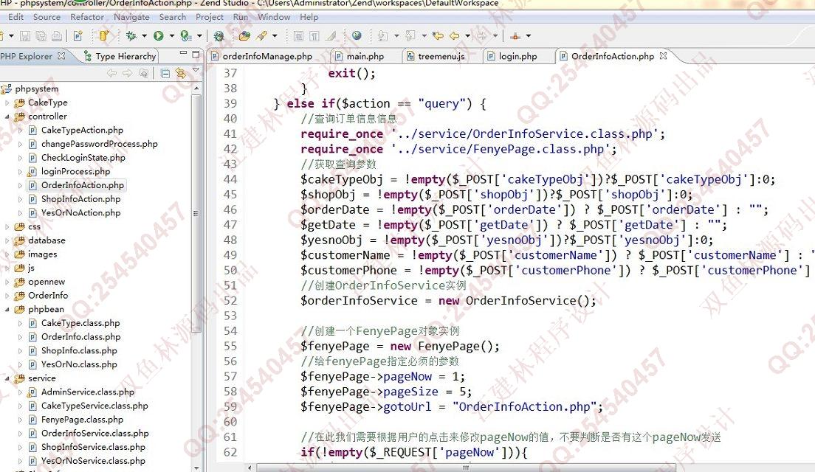Open the Project menu
Viewport: 815px width, 472px height.
click(210, 17)
